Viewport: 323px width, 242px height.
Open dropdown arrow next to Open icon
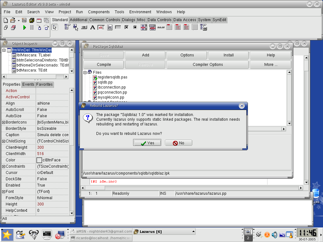(x=19, y=20)
